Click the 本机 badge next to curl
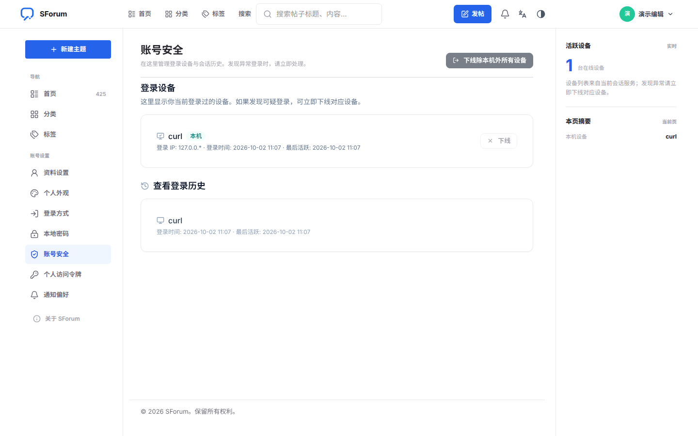Image resolution: width=698 pixels, height=436 pixels. click(196, 136)
